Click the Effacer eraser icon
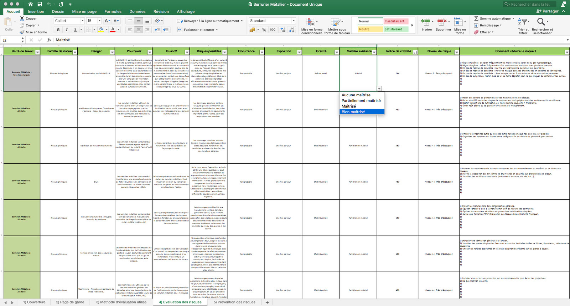This screenshot has width=570, height=306. click(476, 32)
